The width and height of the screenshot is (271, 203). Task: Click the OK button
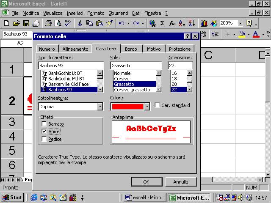[x=147, y=182]
